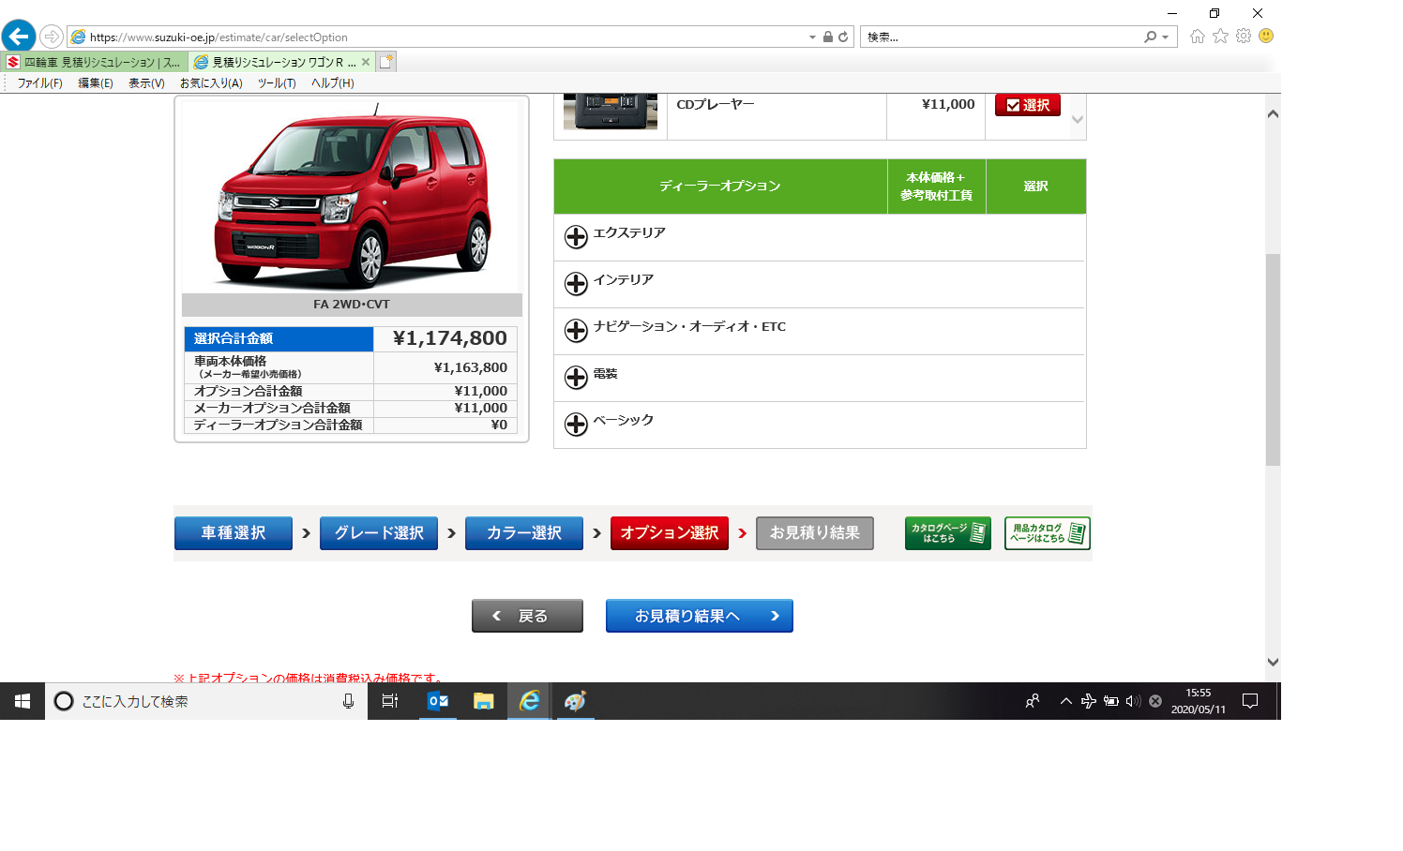
Task: Go to the 車種選択 step
Action: 234,533
